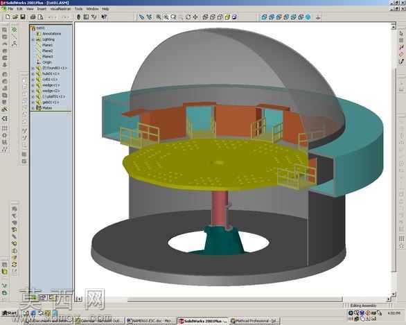Image resolution: width=406 pixels, height=325 pixels.
Task: Select the Pan view icon
Action: pyautogui.click(x=195, y=17)
